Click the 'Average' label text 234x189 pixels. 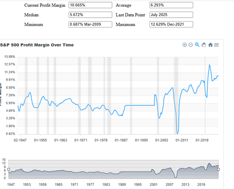(x=123, y=5)
